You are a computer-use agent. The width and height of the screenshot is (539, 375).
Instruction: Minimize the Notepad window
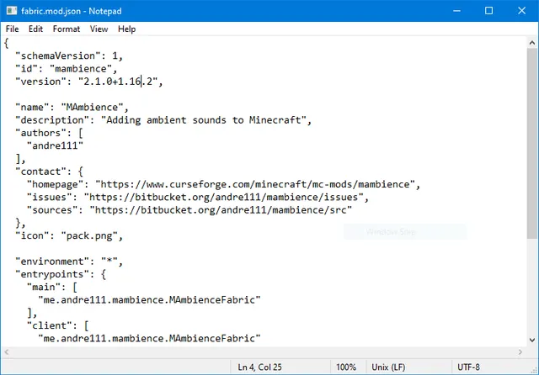tap(456, 11)
